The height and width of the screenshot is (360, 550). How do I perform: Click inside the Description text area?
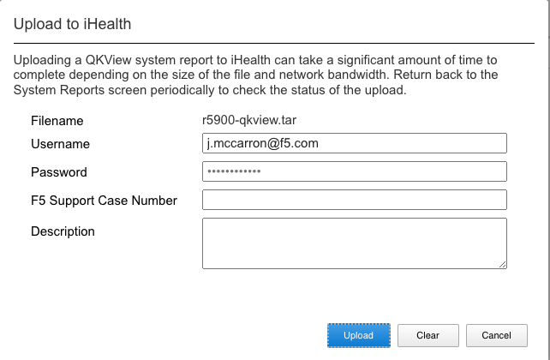tap(355, 243)
